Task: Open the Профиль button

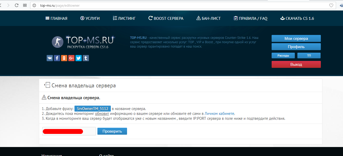Action: [296, 47]
